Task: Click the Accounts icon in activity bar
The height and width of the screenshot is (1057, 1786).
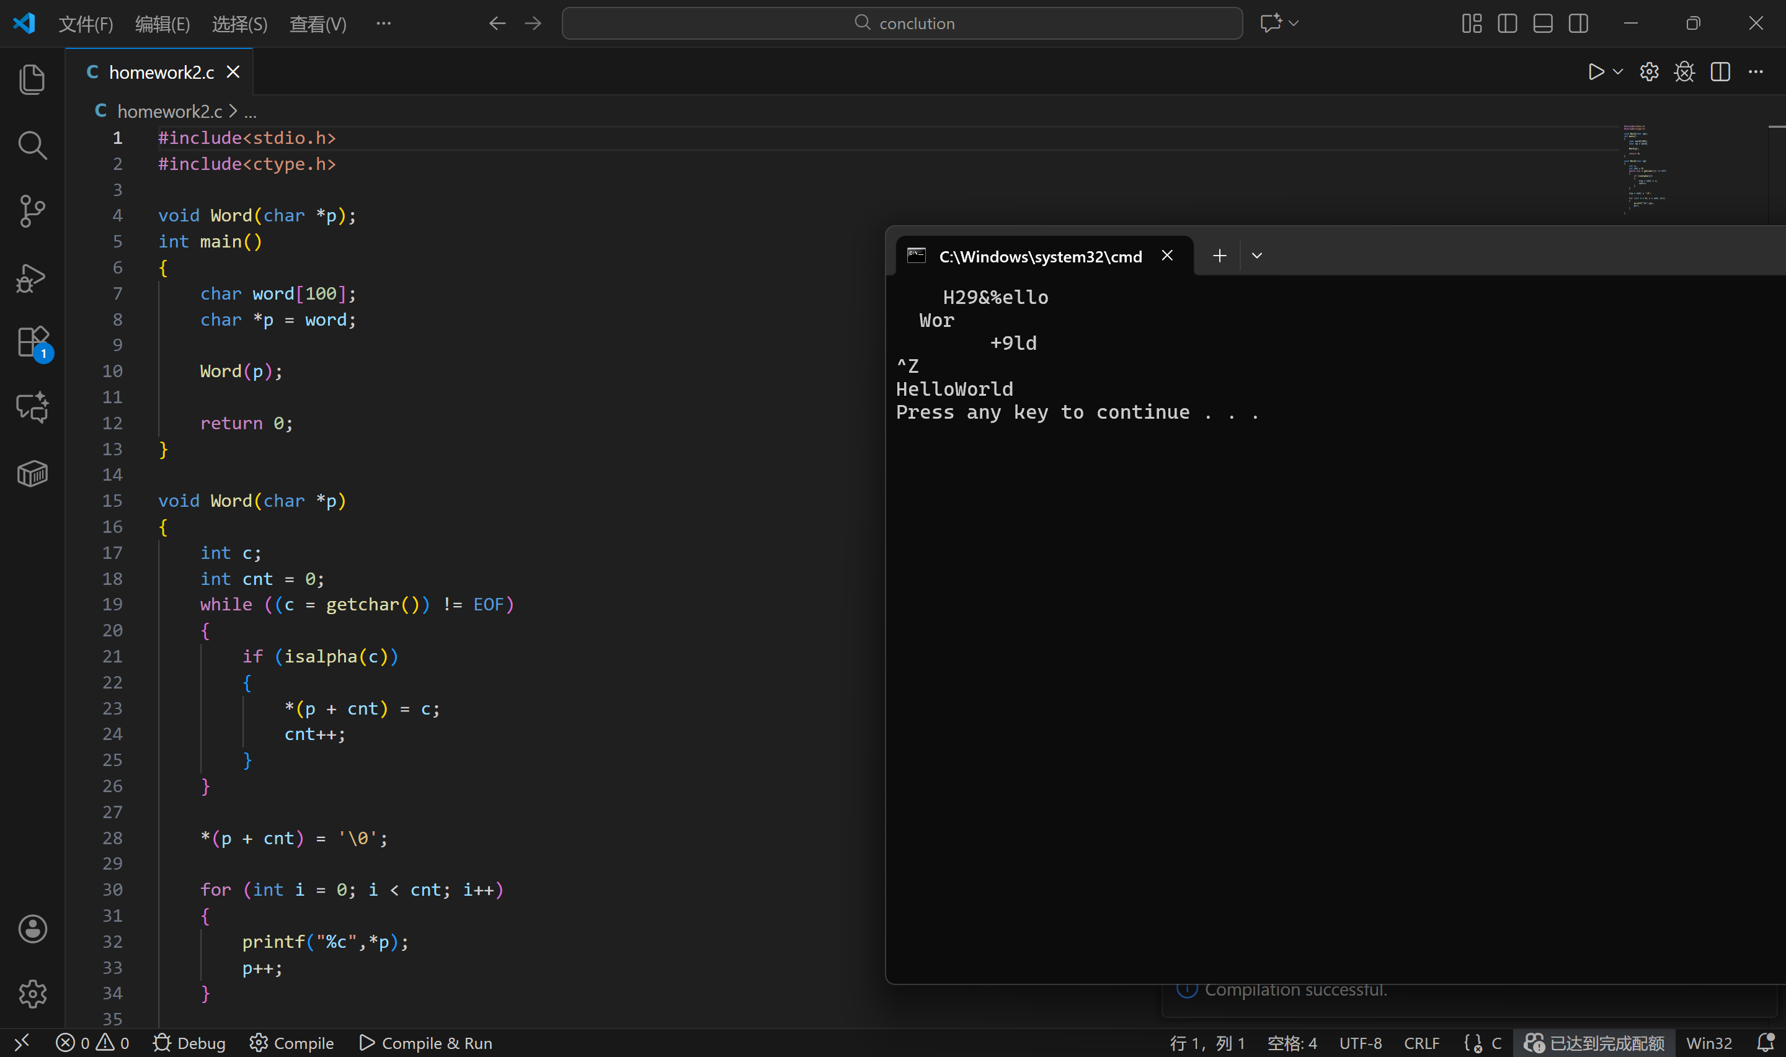Action: [32, 929]
